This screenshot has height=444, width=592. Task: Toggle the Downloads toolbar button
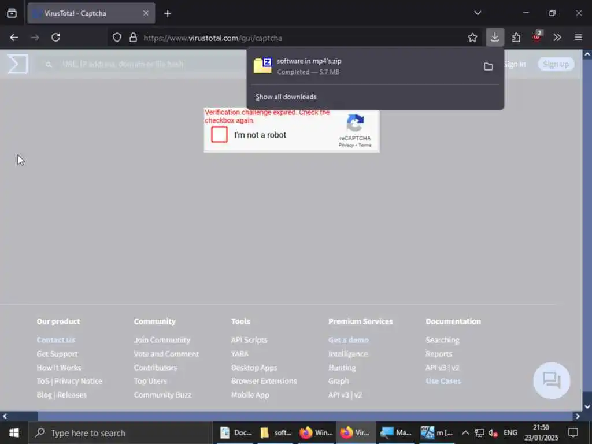pos(495,38)
